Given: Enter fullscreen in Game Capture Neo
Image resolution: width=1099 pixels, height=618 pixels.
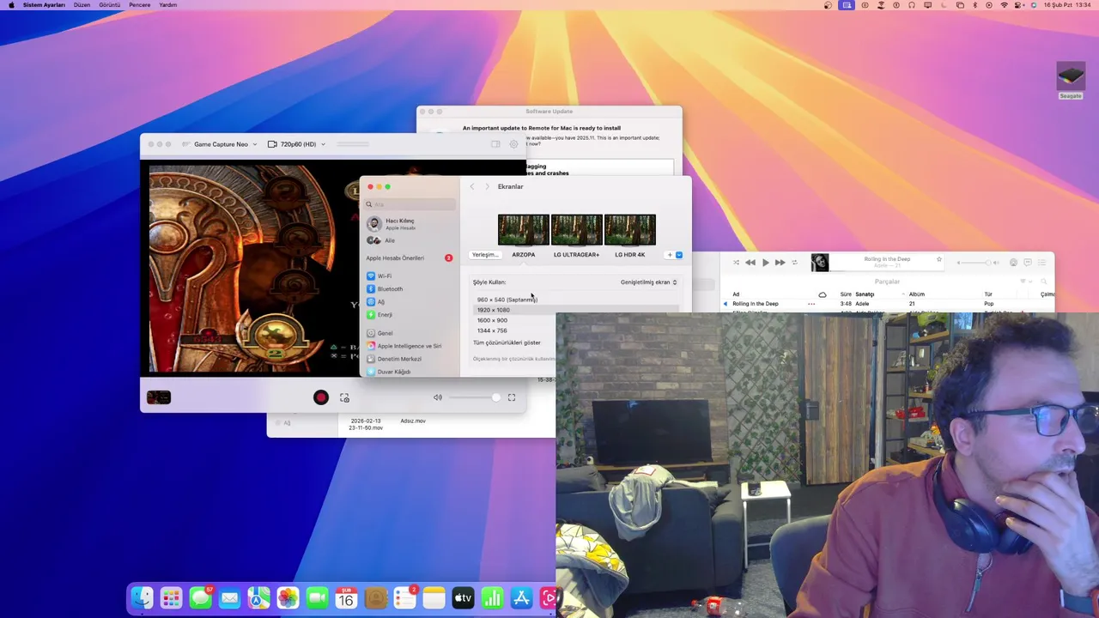Looking at the screenshot, I should pyautogui.click(x=512, y=397).
